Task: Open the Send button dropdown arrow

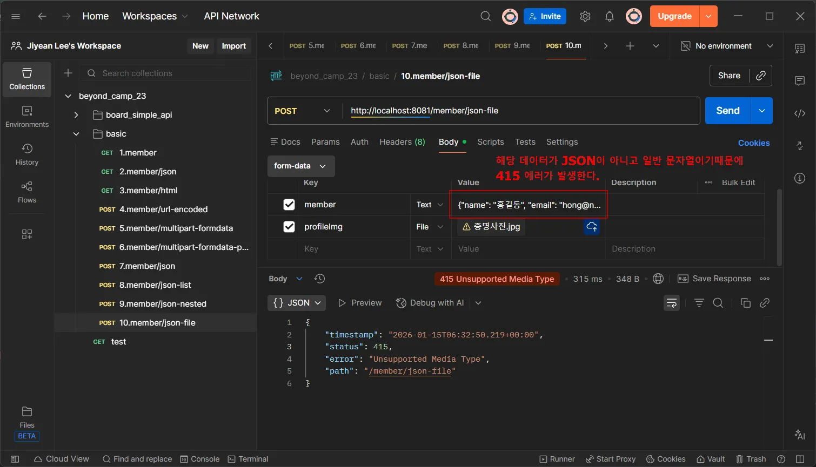Action: [762, 111]
